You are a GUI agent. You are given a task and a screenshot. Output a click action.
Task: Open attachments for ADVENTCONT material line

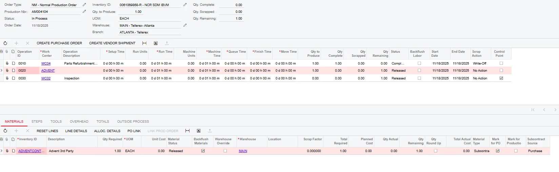7,151
